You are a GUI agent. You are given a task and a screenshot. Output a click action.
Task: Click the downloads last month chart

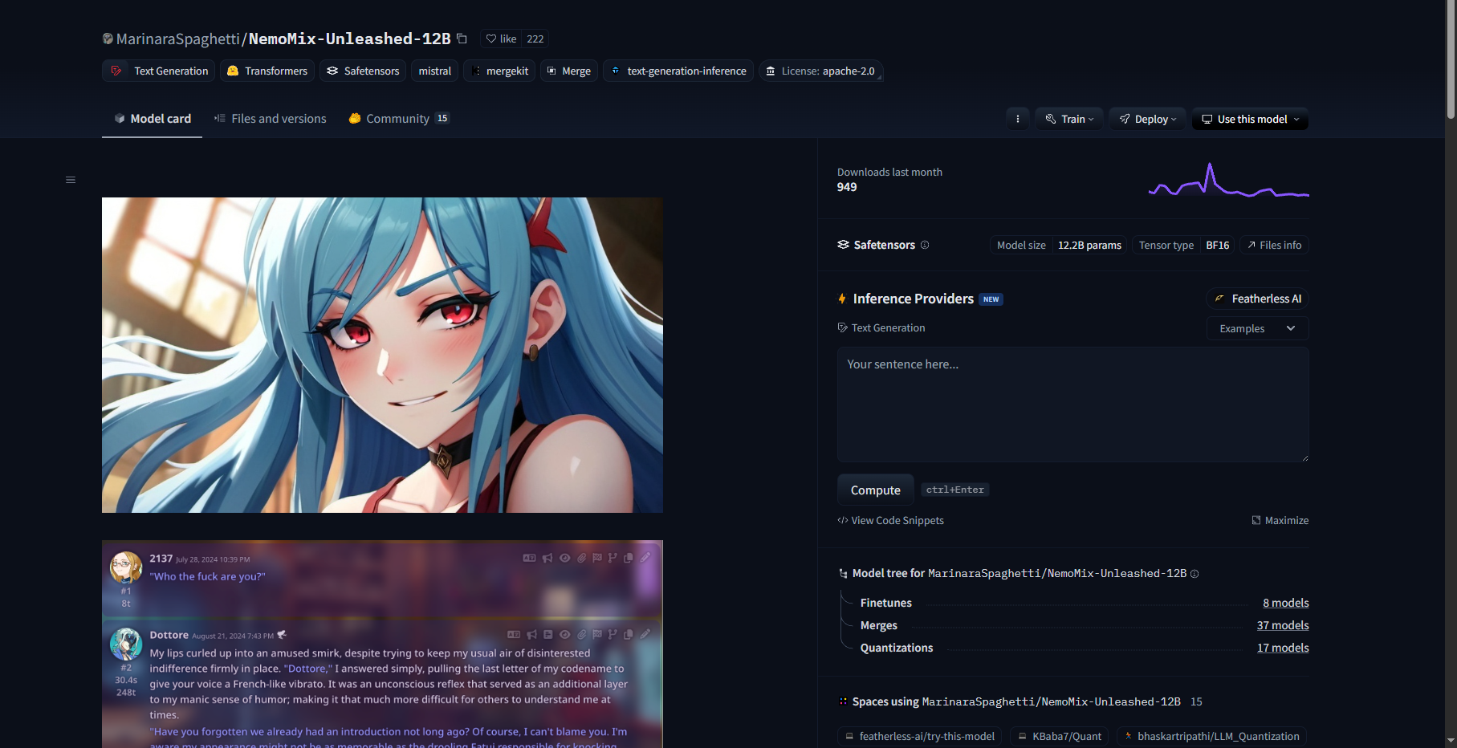pos(1229,181)
